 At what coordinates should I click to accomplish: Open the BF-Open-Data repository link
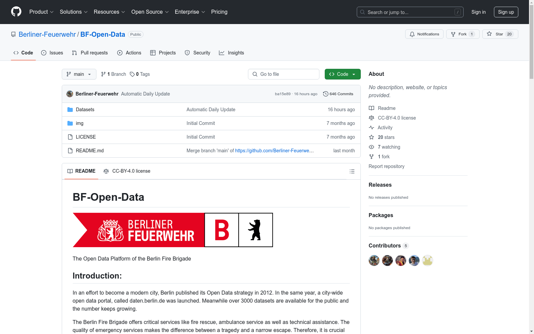[103, 34]
